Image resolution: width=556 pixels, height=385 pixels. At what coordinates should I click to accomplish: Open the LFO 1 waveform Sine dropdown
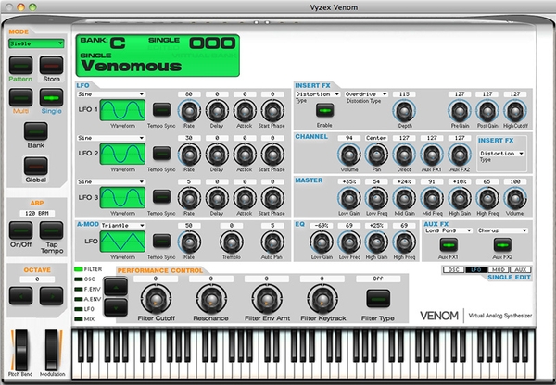click(x=111, y=94)
